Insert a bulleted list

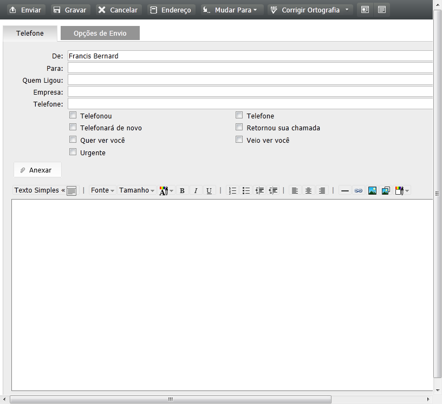[x=246, y=190]
